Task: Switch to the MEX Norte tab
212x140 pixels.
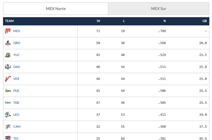Action: pyautogui.click(x=56, y=9)
